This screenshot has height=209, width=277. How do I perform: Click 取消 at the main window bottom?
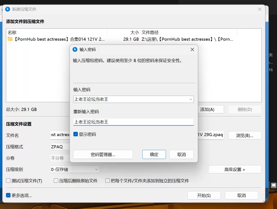click(241, 196)
